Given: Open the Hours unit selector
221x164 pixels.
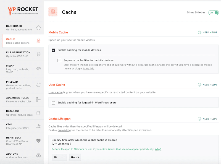Looking at the screenshot, I should [75, 157].
